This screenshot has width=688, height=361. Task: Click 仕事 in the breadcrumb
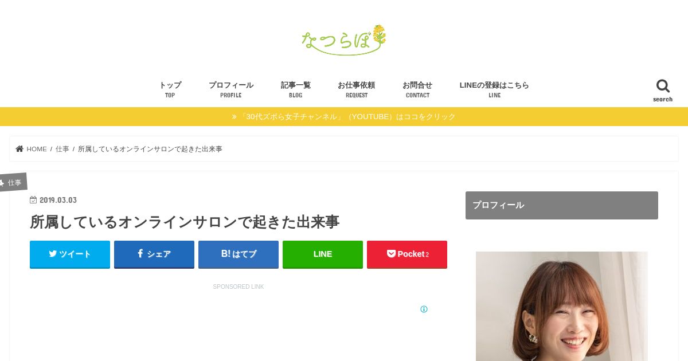pos(62,149)
